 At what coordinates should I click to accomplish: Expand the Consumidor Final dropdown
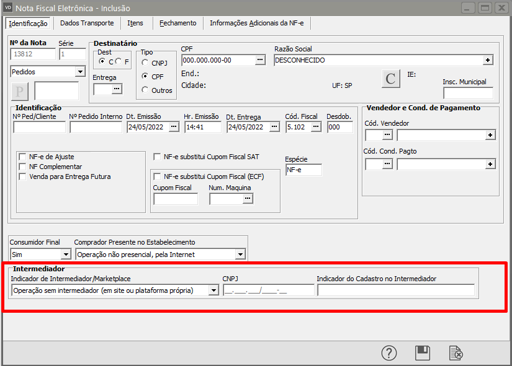(x=66, y=255)
